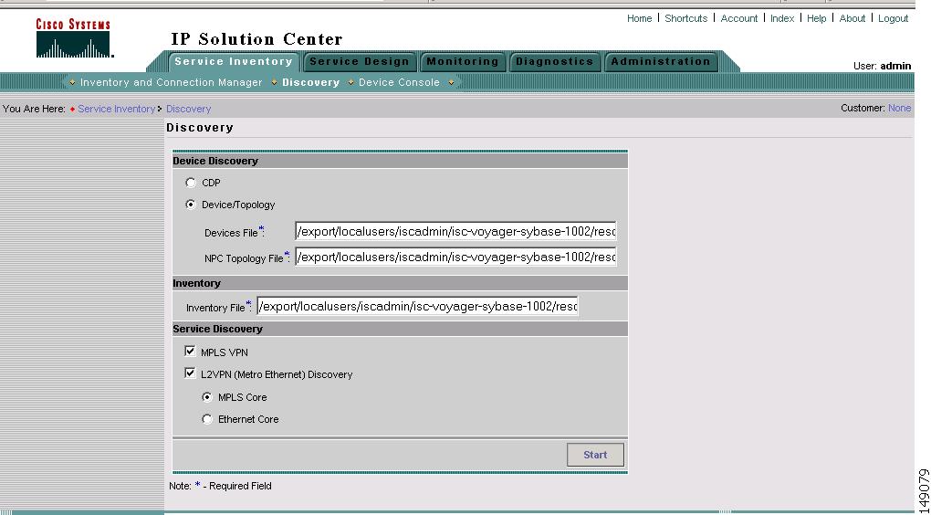Viewport: 931px width, 515px height.
Task: Select the Discovery submenu item
Action: pos(311,82)
